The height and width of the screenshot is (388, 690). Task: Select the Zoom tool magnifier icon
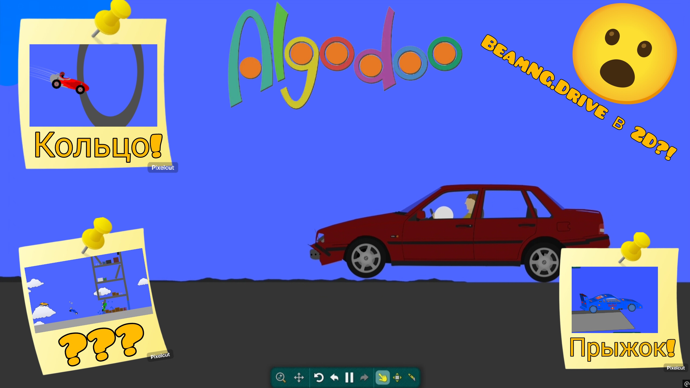[281, 377]
